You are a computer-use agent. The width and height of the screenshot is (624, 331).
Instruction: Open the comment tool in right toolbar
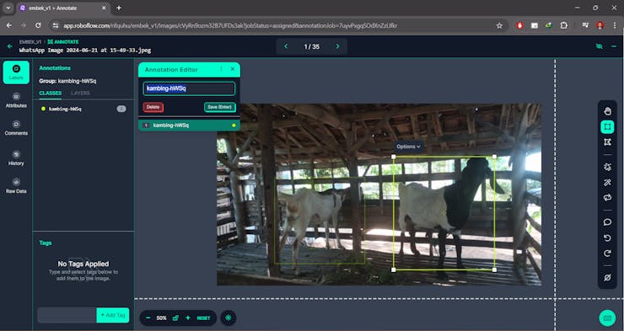(x=607, y=222)
